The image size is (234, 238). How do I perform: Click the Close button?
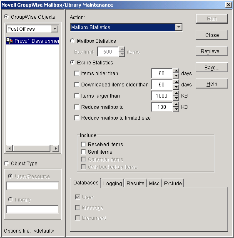tap(212, 35)
